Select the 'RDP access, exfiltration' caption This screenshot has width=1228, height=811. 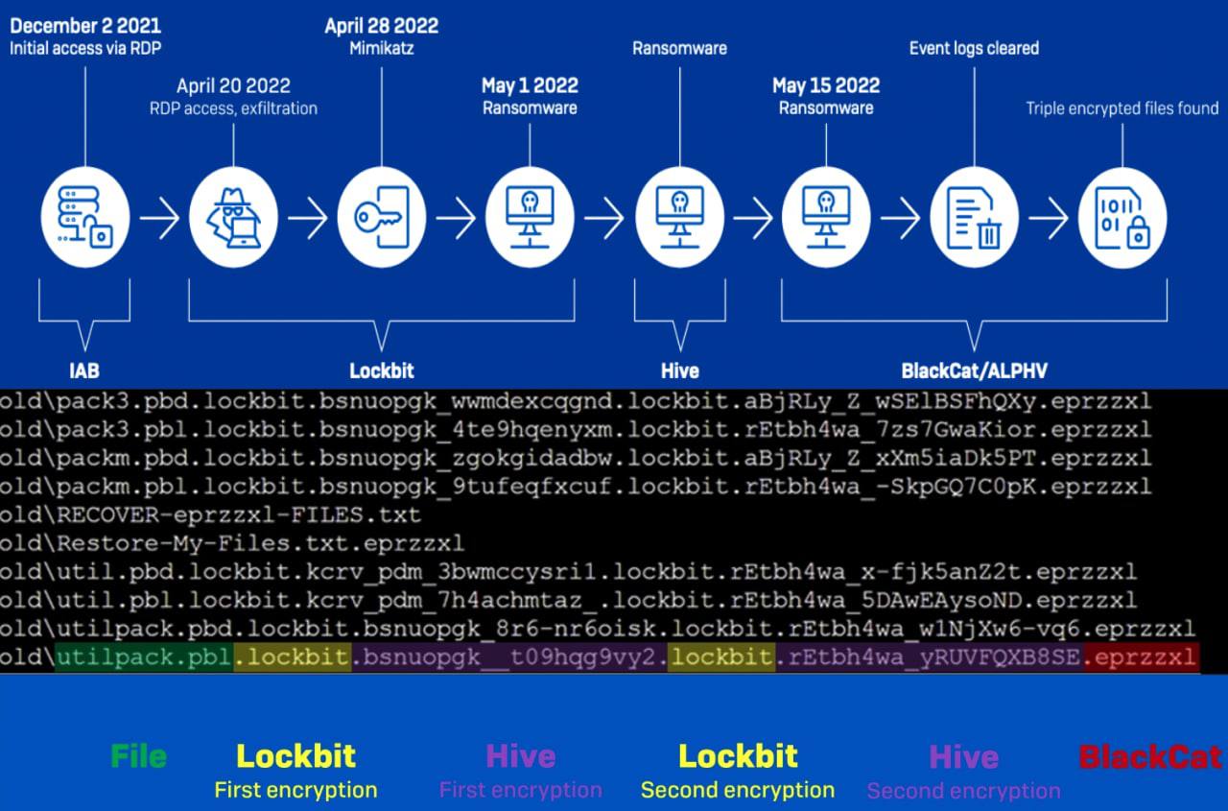click(x=233, y=108)
